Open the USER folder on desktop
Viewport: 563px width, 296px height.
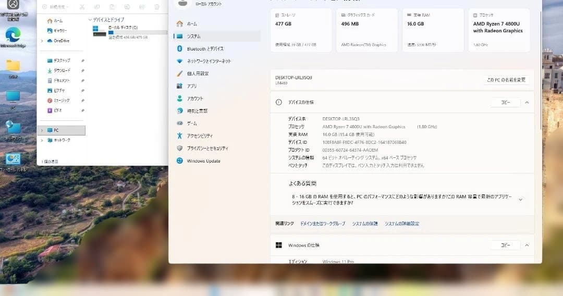(13, 69)
